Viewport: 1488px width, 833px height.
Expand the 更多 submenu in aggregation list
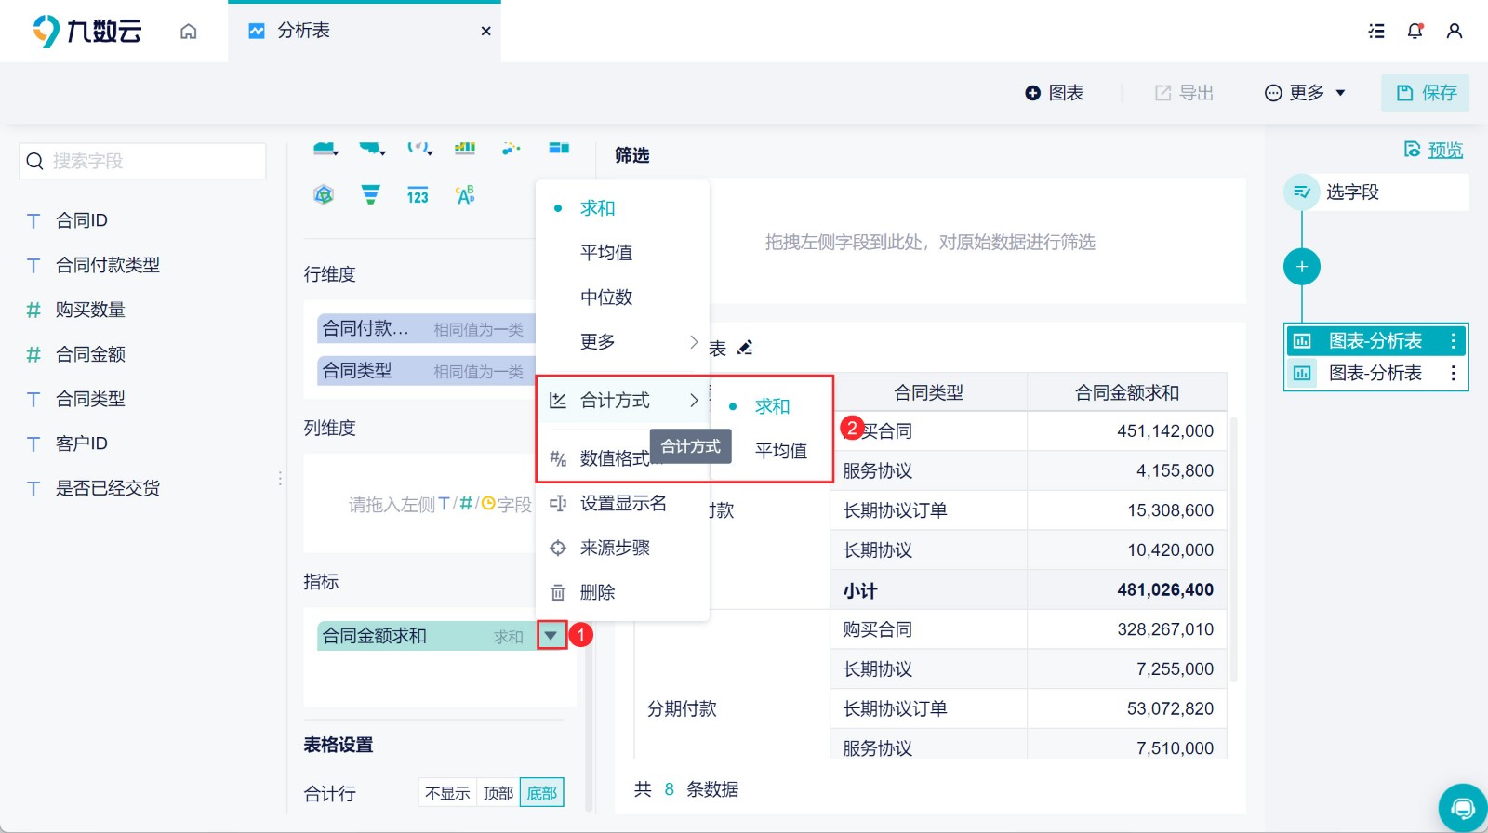click(x=622, y=342)
